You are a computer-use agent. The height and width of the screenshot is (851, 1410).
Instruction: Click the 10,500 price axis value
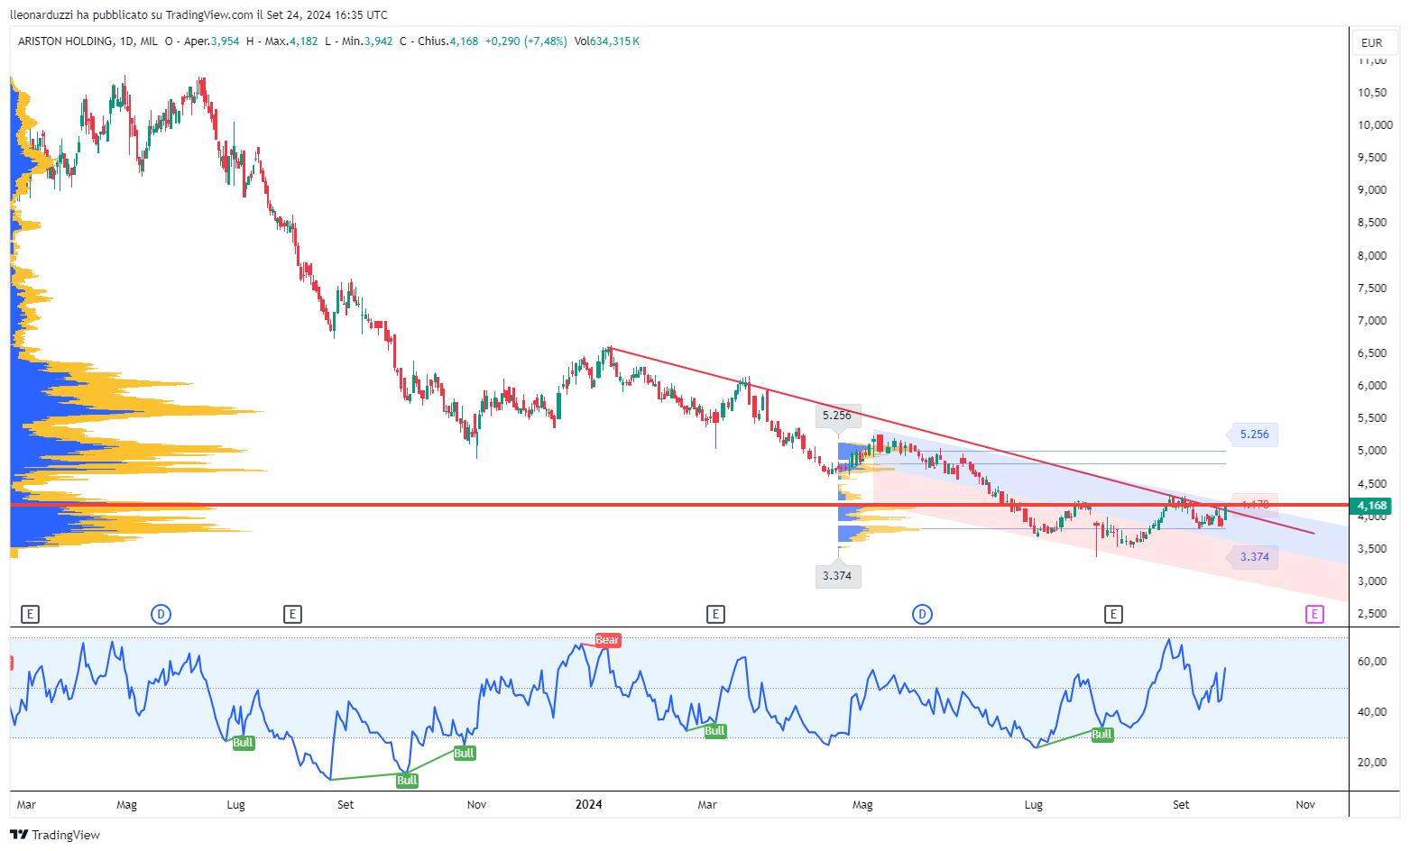(1373, 92)
